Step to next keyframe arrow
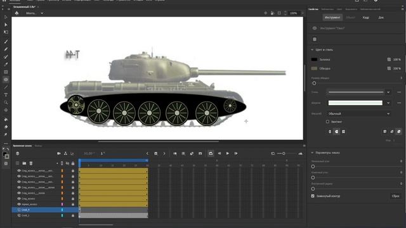Image resolution: width=406 pixels, height=228 pixels. click(x=164, y=153)
